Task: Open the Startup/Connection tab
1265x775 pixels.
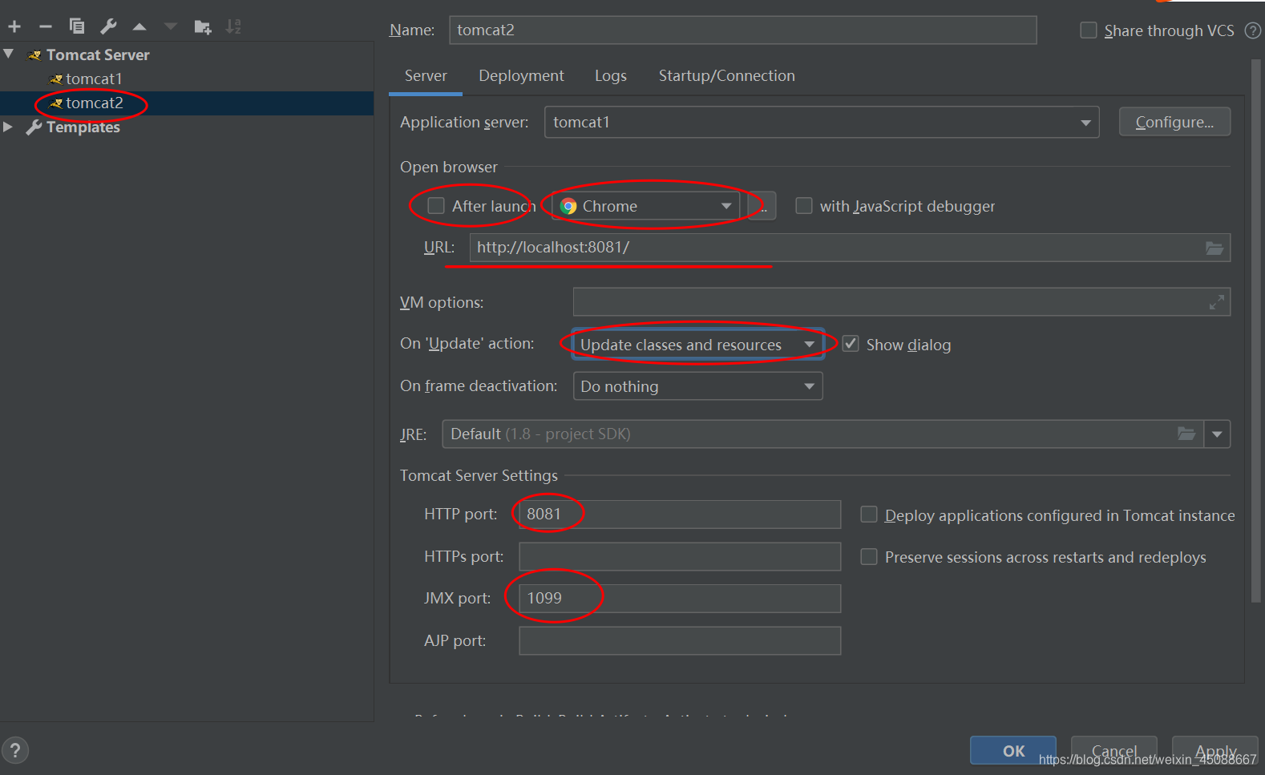Action: 727,75
